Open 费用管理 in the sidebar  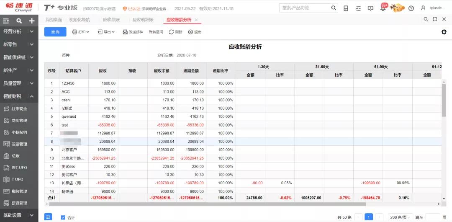[x=19, y=121]
